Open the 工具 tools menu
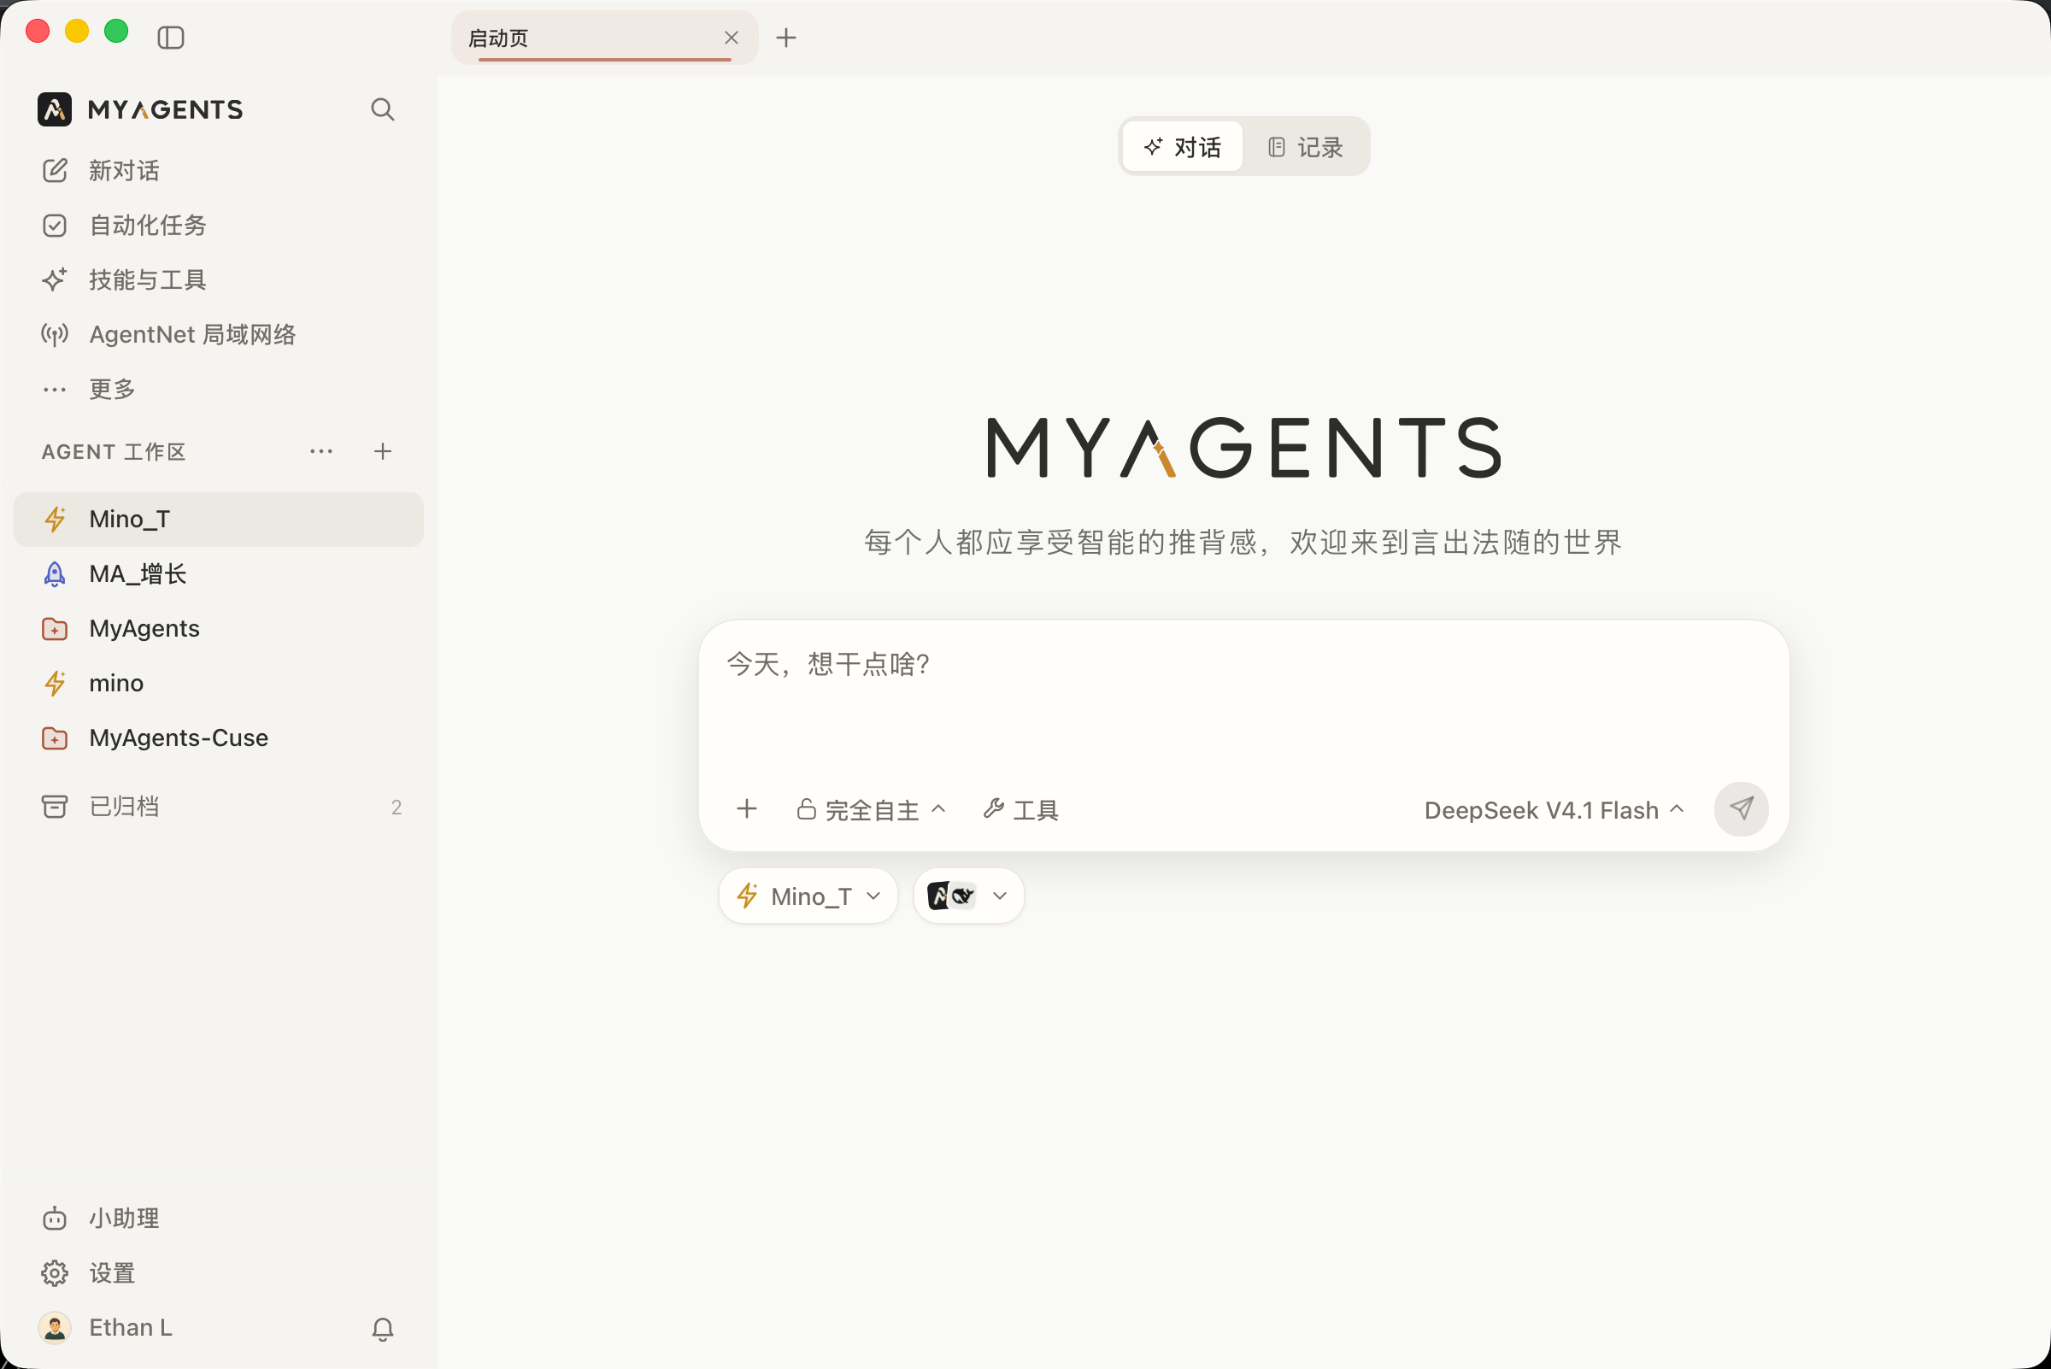Viewport: 2051px width, 1369px height. tap(1020, 809)
